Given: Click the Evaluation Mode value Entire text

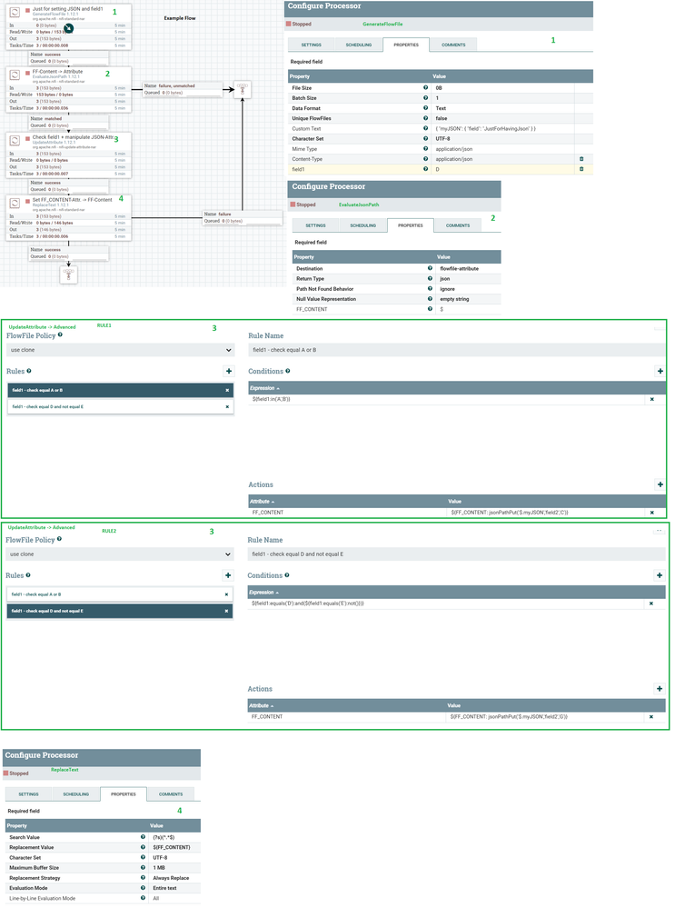Looking at the screenshot, I should 165,888.
